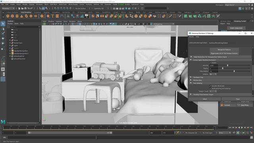Adjust the Amount slider handle

coord(227,65)
